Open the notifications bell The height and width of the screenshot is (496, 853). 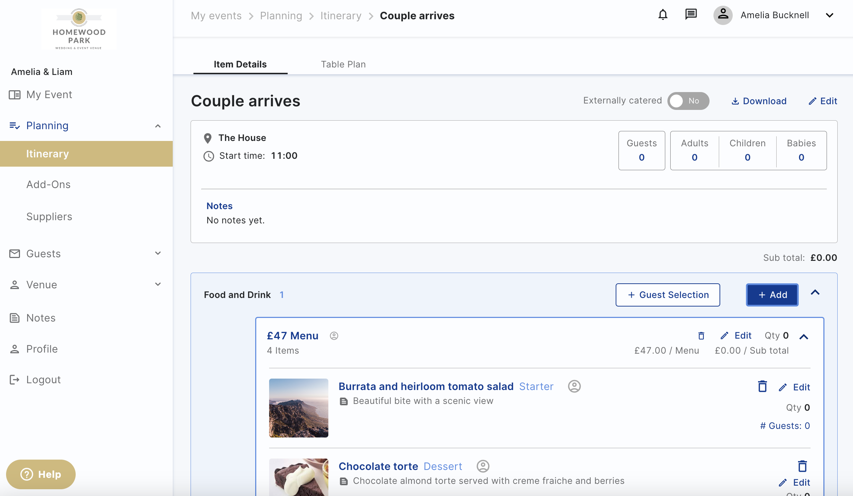coord(663,15)
